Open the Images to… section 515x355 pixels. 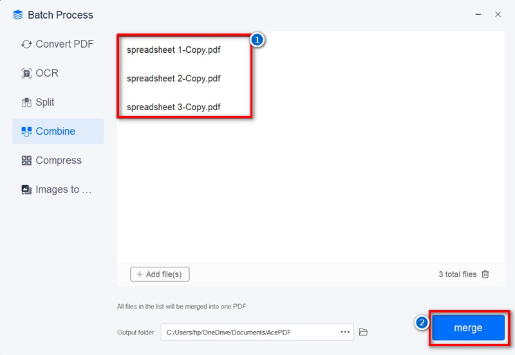tap(58, 189)
